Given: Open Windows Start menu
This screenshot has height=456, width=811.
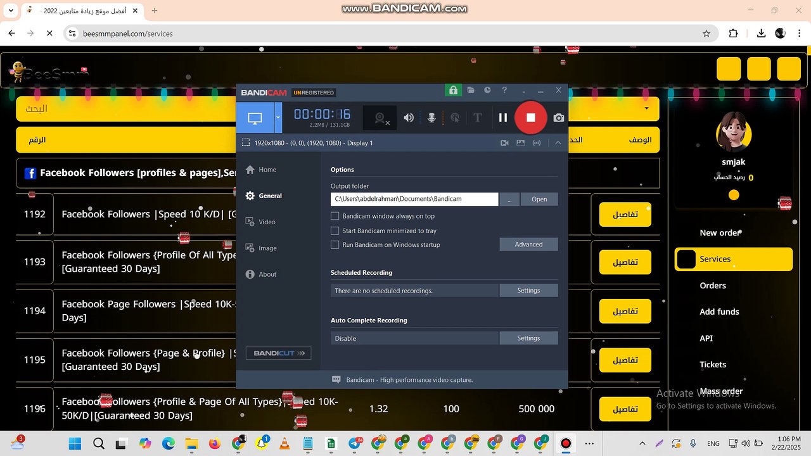Looking at the screenshot, I should pos(75,443).
